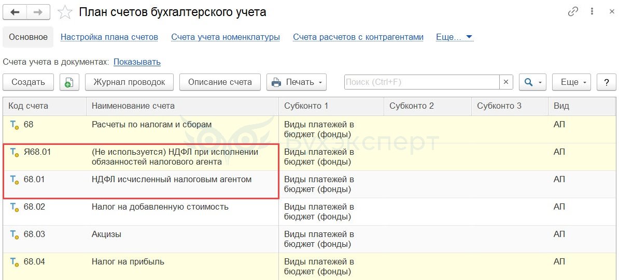Screen dimensions: 619x280
Task: Open the toolbar Еще dropdown menu
Action: click(x=572, y=82)
